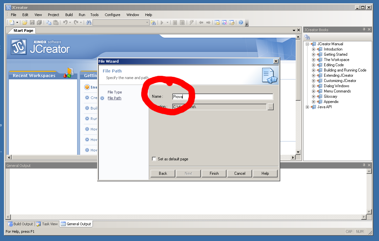Switch to the Task View tab
This screenshot has width=379, height=241.
click(x=47, y=224)
